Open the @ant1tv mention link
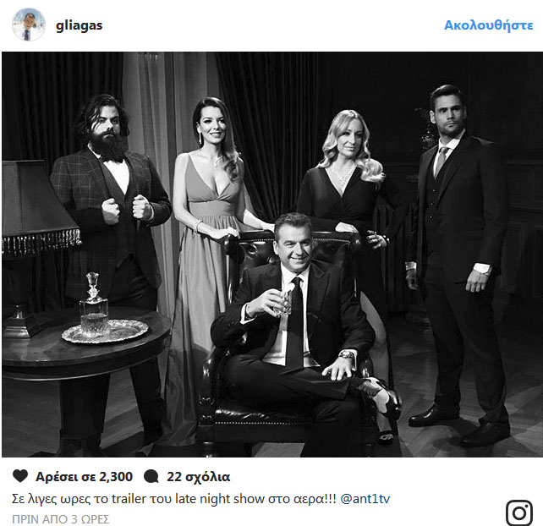 click(x=365, y=499)
